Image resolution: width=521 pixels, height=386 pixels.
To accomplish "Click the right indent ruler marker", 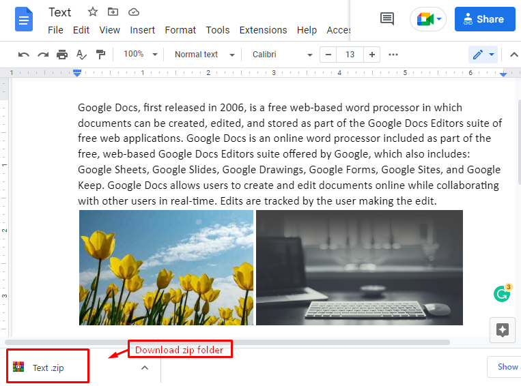I will coord(503,74).
